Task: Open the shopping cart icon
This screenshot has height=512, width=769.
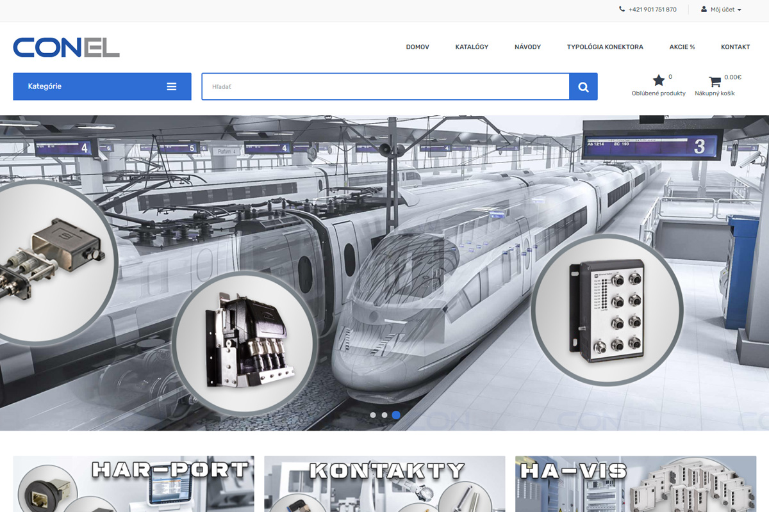Action: point(715,81)
